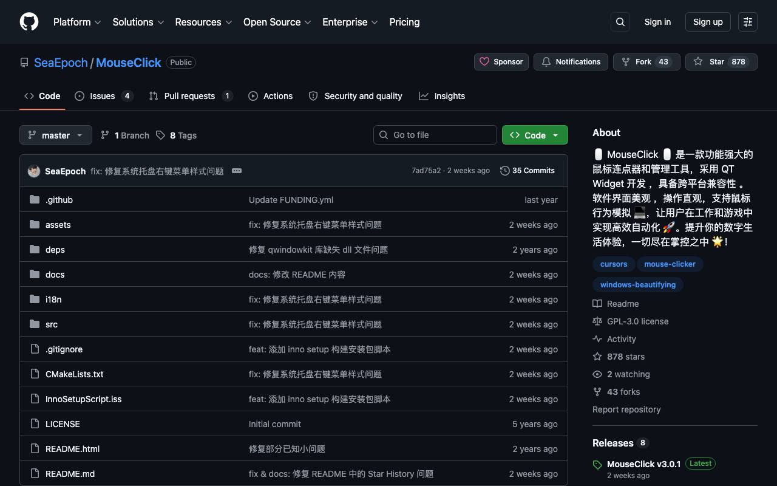Click the file icon beside README.html
777x486 pixels.
point(35,449)
